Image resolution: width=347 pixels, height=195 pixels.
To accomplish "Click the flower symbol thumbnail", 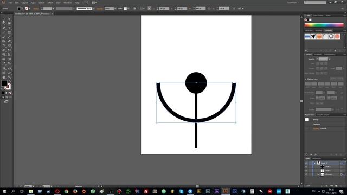I will click(x=331, y=36).
